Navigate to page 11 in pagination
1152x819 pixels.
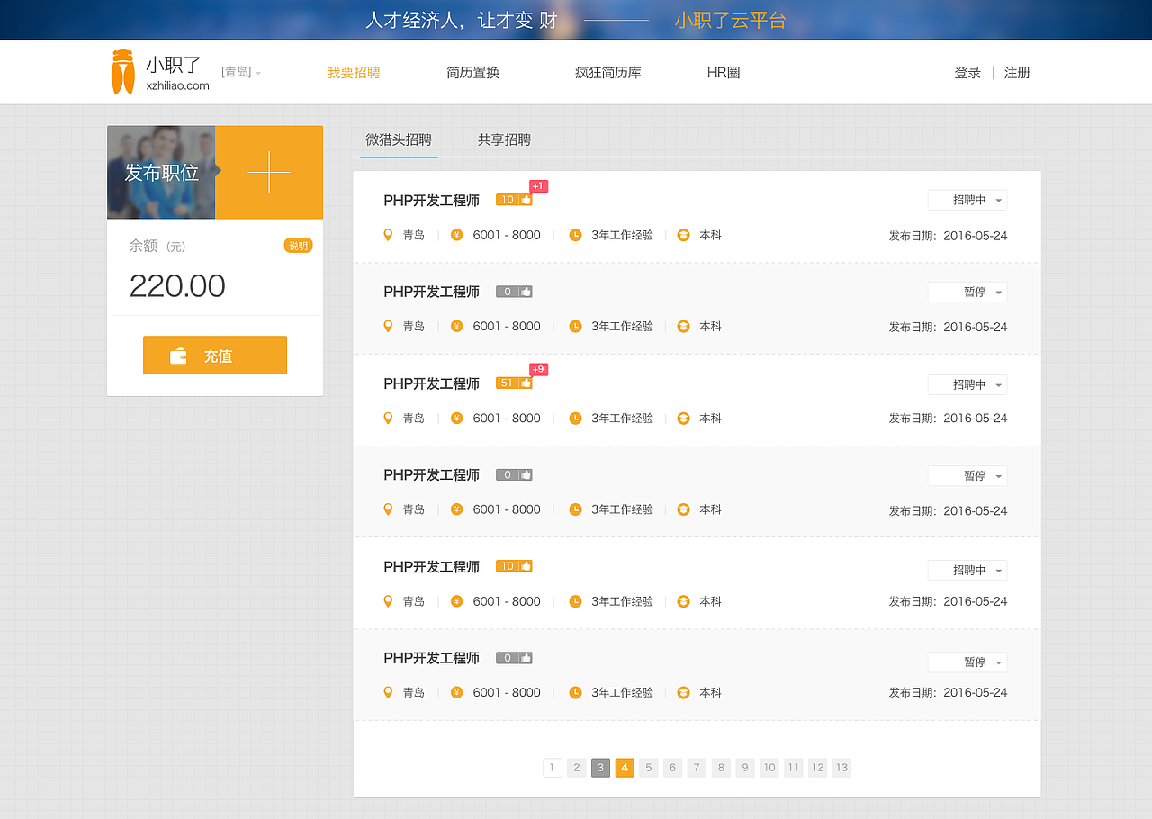pyautogui.click(x=794, y=768)
